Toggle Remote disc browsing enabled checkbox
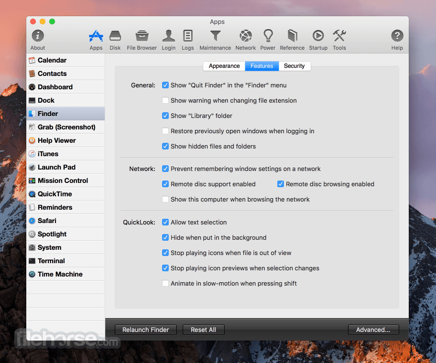This screenshot has width=436, height=363. point(281,184)
